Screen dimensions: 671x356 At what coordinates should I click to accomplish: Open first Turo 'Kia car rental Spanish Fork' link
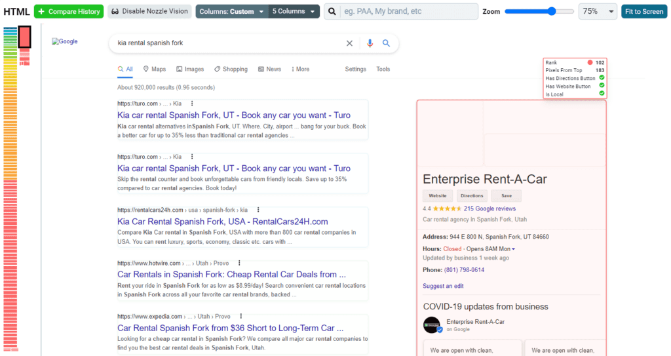click(x=234, y=115)
